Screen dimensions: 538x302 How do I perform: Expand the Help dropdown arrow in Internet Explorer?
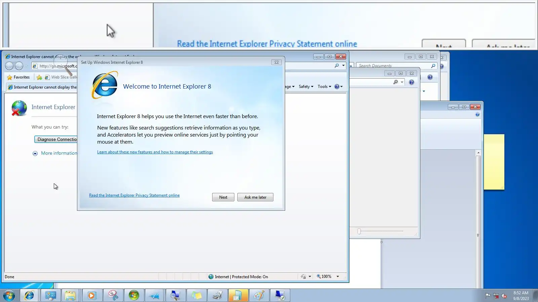click(x=341, y=87)
